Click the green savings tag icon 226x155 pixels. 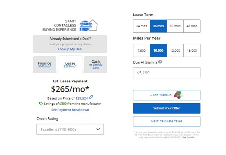point(41,104)
